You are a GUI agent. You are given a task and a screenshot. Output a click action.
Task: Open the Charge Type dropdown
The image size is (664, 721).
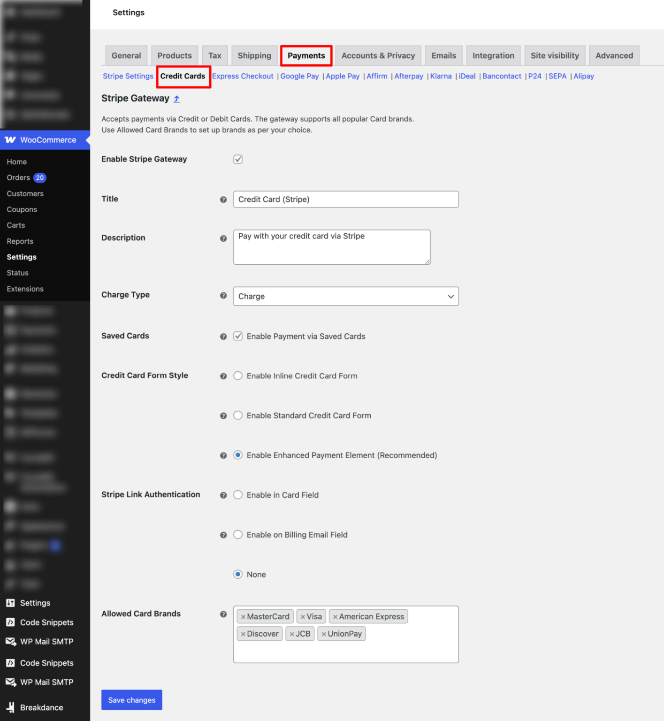click(346, 296)
